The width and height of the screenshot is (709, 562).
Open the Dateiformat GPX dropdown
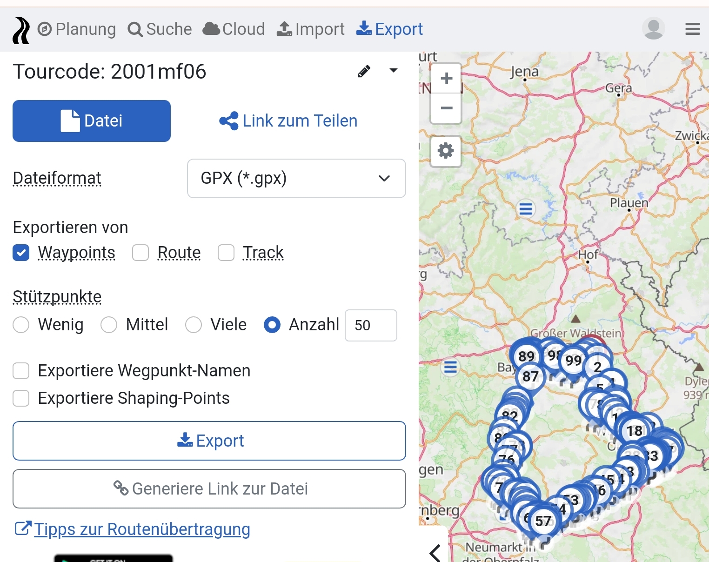pyautogui.click(x=296, y=178)
